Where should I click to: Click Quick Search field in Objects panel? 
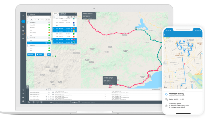pos(39,17)
